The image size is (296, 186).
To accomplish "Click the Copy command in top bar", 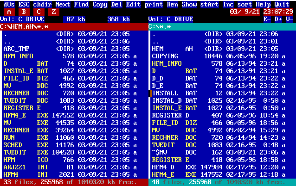I will [x=100, y=4].
